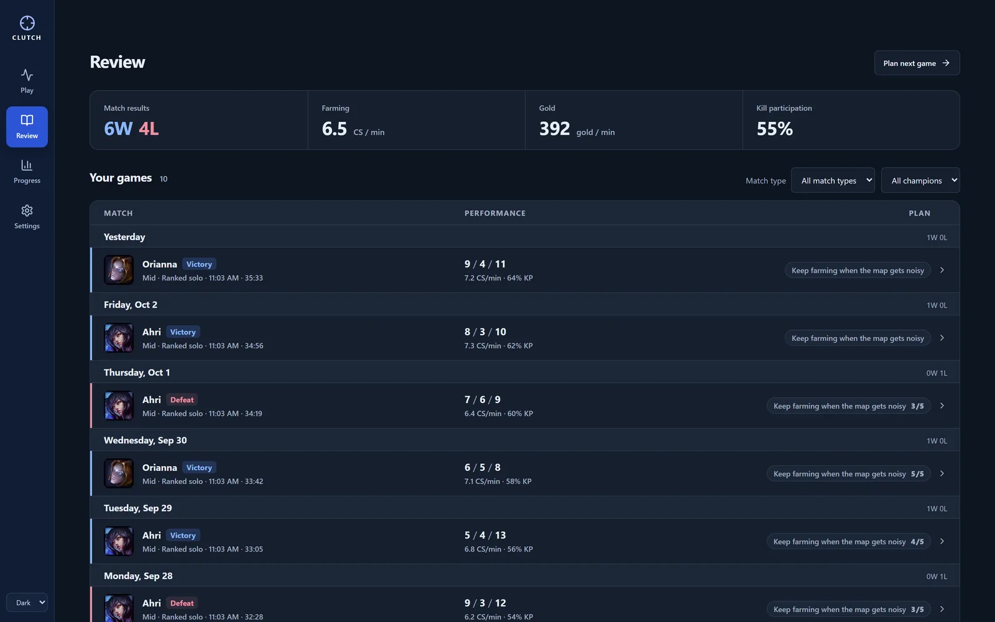Click the 5 / 4 / 13 KDA score

(x=485, y=535)
